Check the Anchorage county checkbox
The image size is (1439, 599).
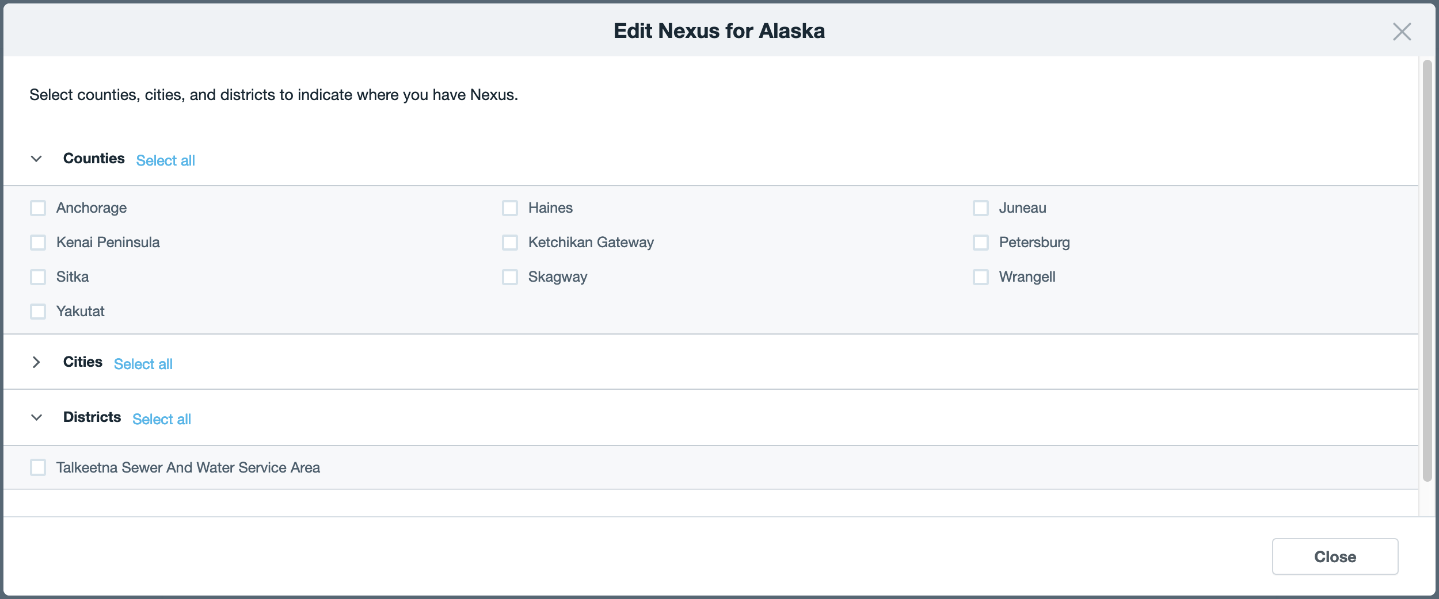pos(38,208)
